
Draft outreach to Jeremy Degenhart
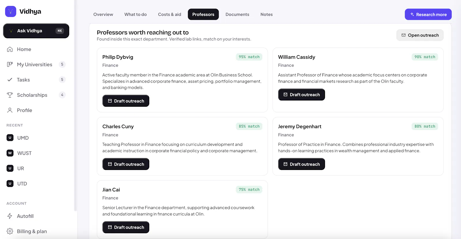pos(301,164)
